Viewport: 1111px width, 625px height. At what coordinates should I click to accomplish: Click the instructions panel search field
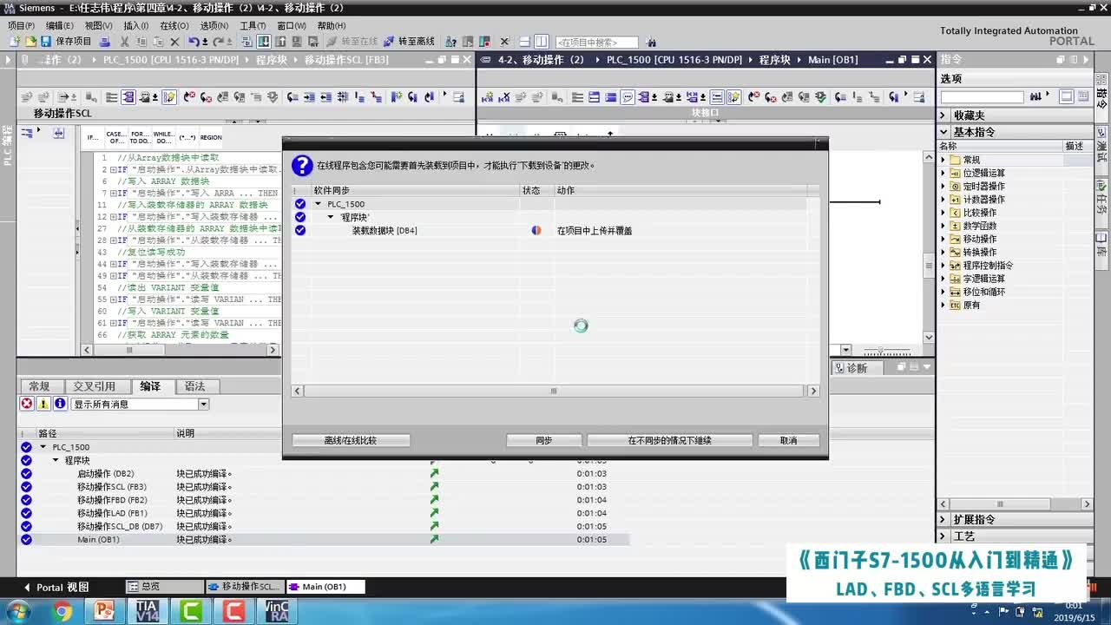(x=983, y=97)
